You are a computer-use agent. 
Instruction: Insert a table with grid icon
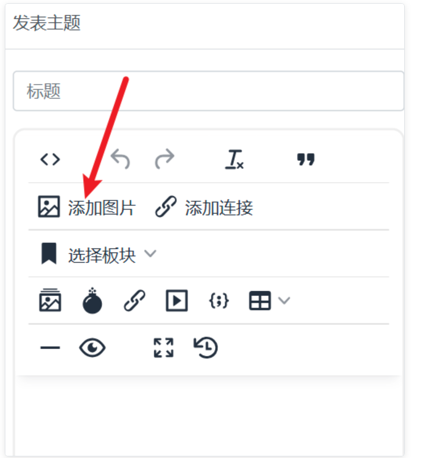(x=260, y=300)
